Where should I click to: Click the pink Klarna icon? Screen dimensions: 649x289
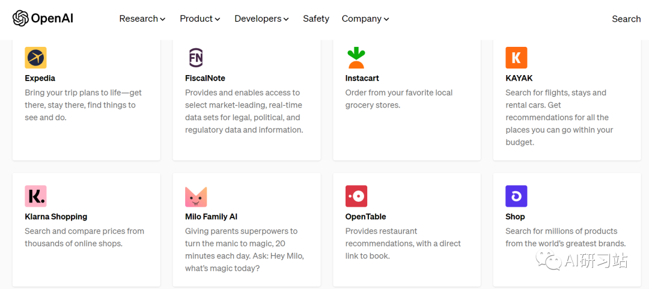pos(35,196)
